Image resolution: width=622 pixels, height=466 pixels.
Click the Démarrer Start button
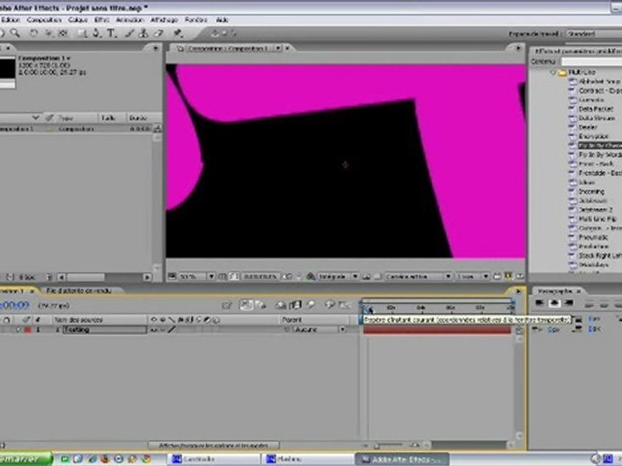coord(25,460)
